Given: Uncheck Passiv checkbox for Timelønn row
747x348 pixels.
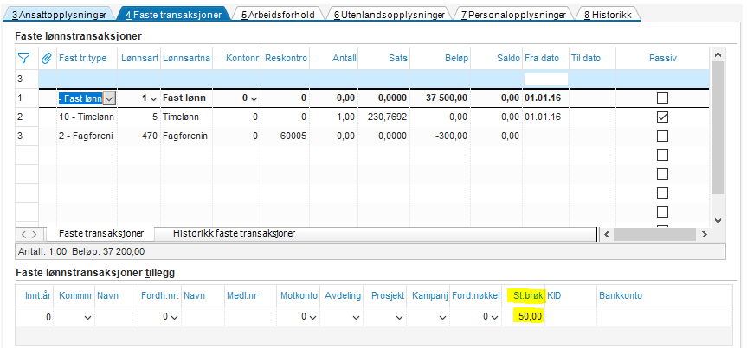Looking at the screenshot, I should 662,117.
